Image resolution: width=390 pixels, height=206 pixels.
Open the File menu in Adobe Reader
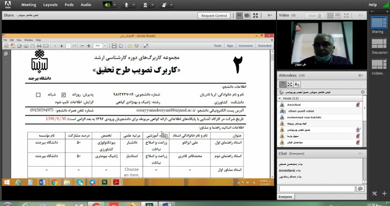5,40
